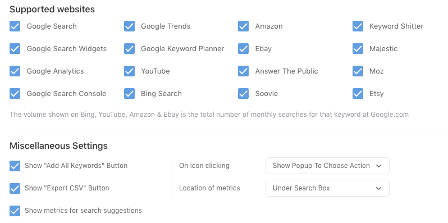Toggle Google Trends support checkbox
Viewport: 448px width, 223px height.
click(x=129, y=26)
